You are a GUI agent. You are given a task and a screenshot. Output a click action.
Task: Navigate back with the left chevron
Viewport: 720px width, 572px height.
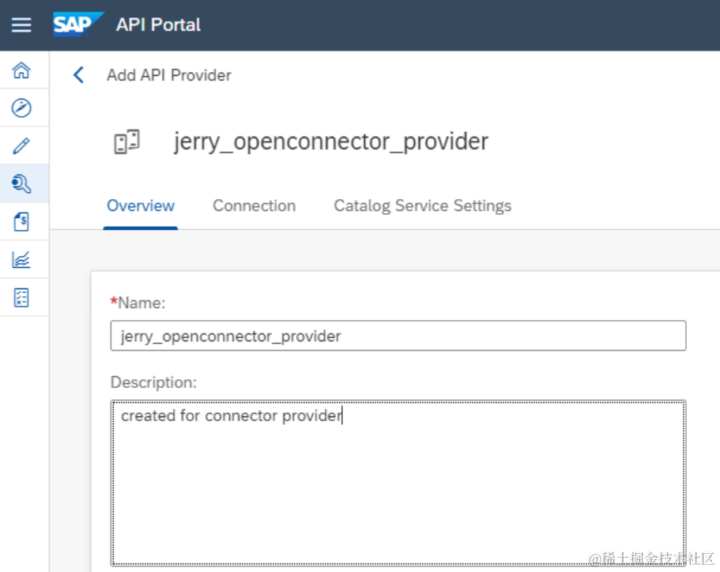[x=78, y=75]
